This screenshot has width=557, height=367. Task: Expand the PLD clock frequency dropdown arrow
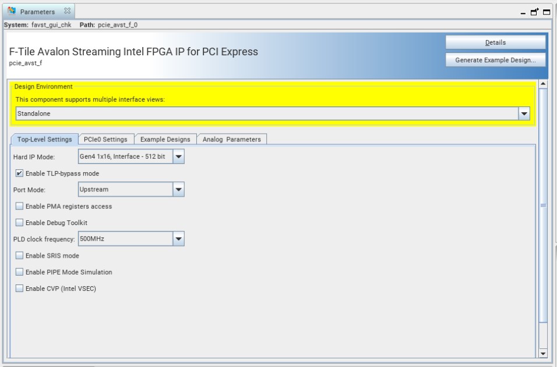tap(178, 238)
